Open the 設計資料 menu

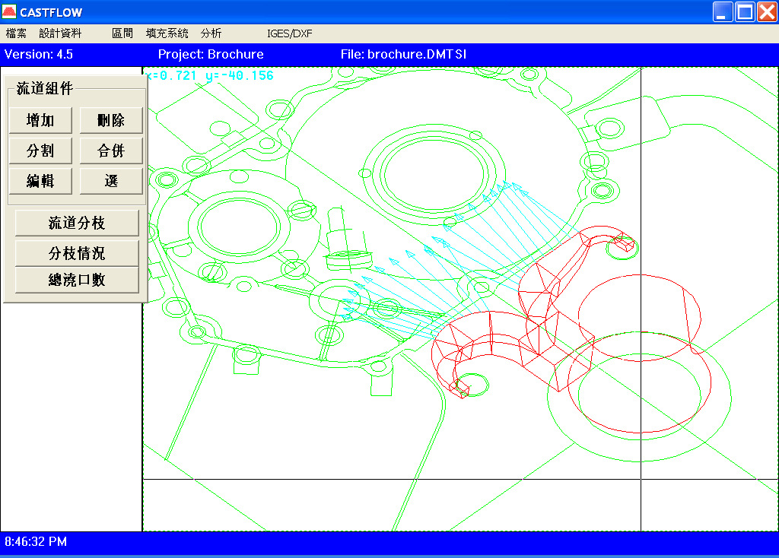60,33
